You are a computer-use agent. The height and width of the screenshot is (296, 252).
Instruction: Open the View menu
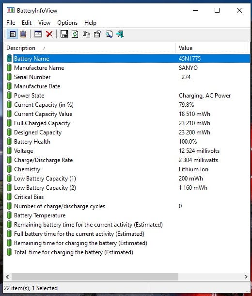(44, 23)
